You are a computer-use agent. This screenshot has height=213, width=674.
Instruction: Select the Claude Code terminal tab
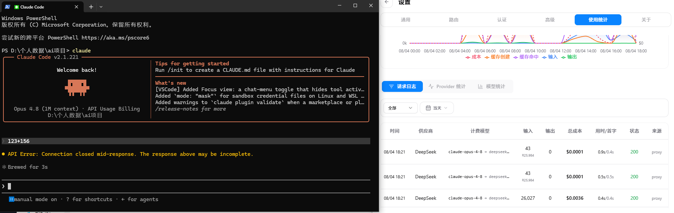point(42,7)
